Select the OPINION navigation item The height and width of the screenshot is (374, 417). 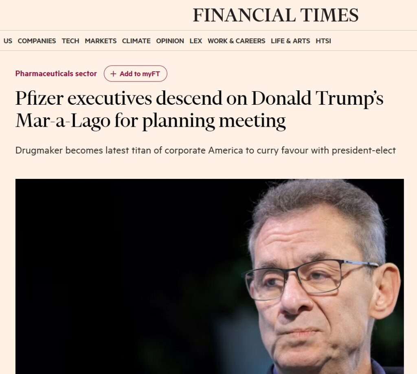coord(170,41)
